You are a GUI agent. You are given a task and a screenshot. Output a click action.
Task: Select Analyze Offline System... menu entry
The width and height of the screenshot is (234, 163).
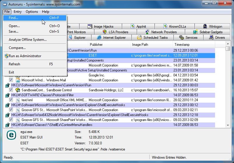(x=28, y=40)
